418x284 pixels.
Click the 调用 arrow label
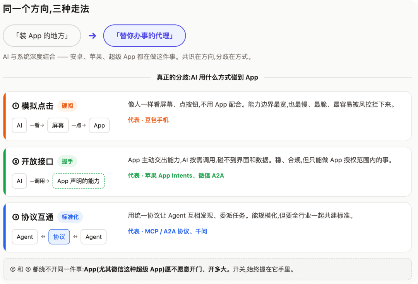(x=40, y=181)
